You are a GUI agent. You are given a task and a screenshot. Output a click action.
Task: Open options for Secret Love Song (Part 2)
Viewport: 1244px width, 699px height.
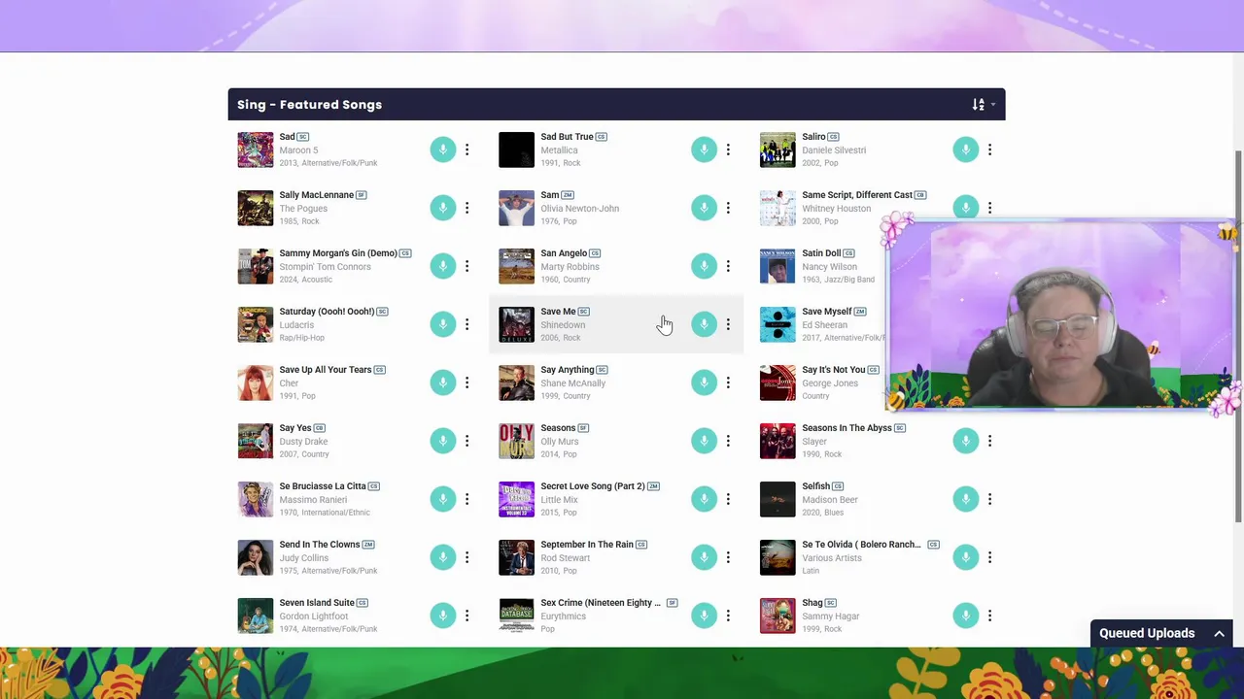click(x=728, y=499)
